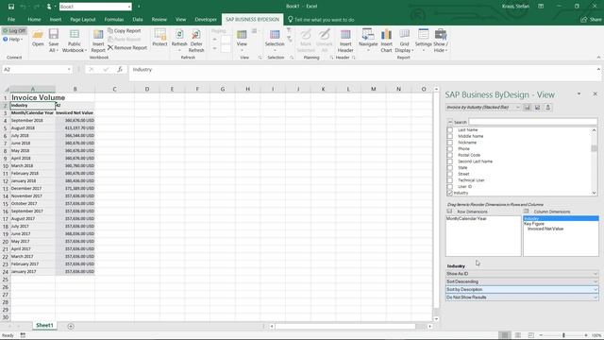This screenshot has width=604, height=340.
Task: Open the Name Box dropdown arrow
Action: pos(69,69)
